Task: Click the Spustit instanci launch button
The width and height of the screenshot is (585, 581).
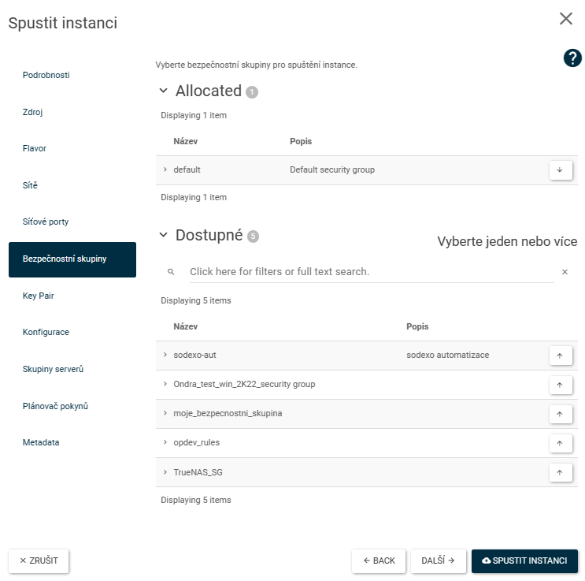Action: click(x=524, y=561)
